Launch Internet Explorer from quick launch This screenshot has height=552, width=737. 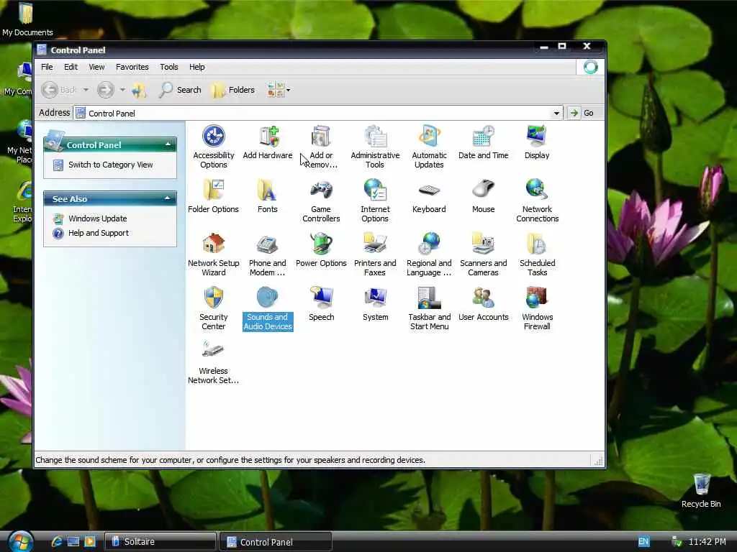point(57,542)
